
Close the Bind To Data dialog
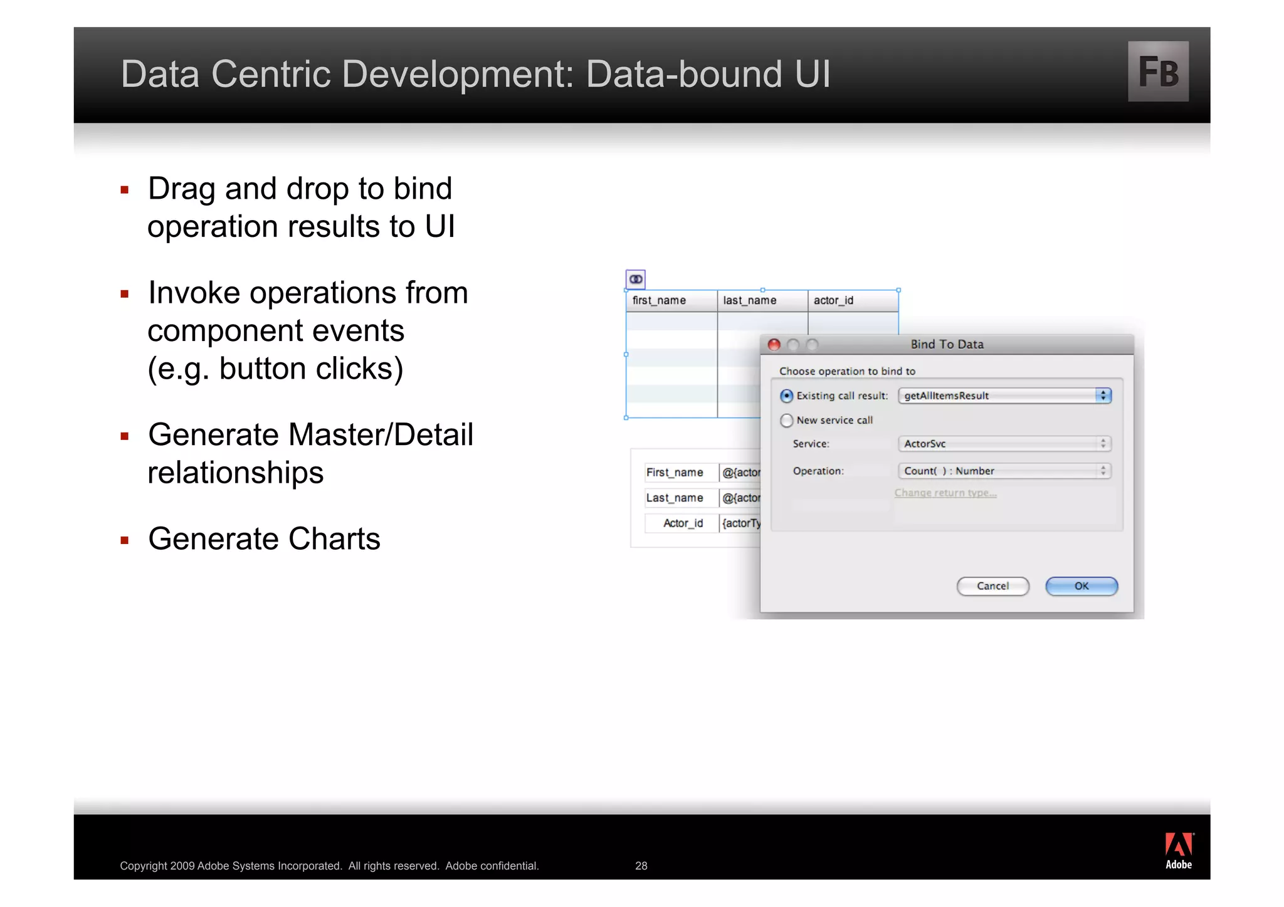coord(774,345)
